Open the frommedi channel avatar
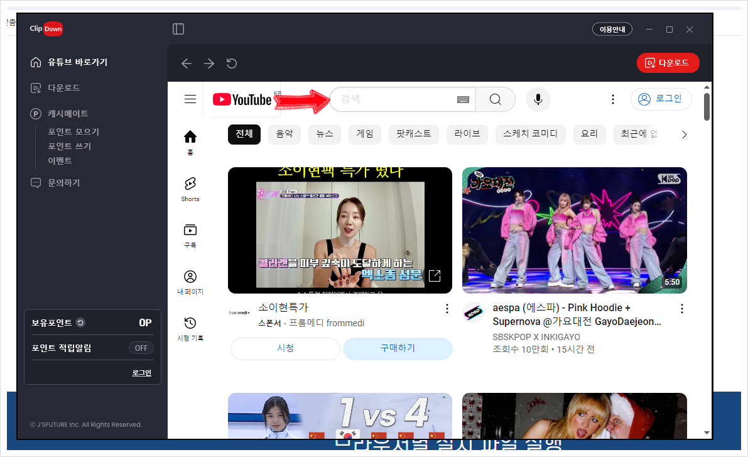The height and width of the screenshot is (457, 748). (239, 313)
